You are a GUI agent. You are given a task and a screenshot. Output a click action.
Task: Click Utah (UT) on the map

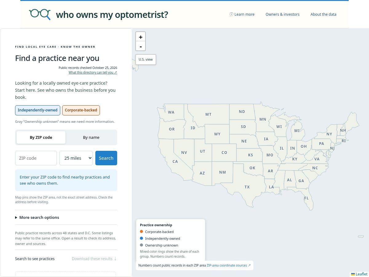pos(202,151)
